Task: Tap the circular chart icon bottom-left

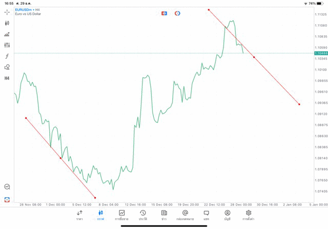Action: pos(7,187)
